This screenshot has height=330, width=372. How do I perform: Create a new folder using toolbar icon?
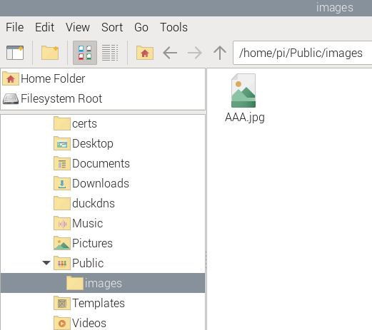pyautogui.click(x=50, y=53)
